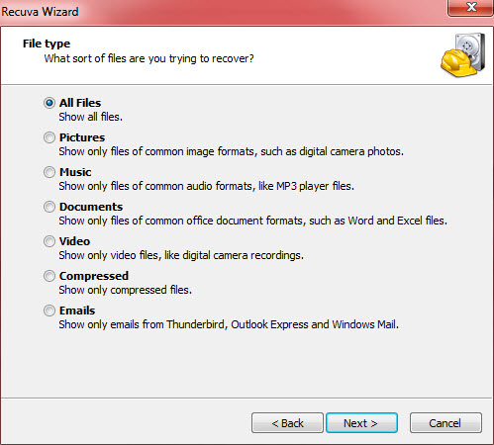494x445 pixels.
Task: Click the Pictures label text
Action: tap(82, 137)
